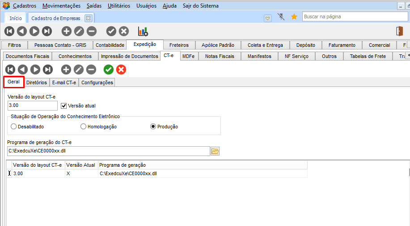Open the tab list dropdown arrow
410x226 pixels.
coord(267,18)
